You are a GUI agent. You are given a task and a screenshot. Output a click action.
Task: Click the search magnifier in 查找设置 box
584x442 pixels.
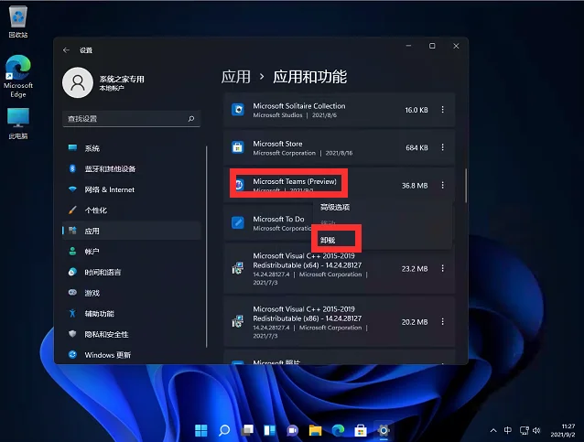coord(191,119)
